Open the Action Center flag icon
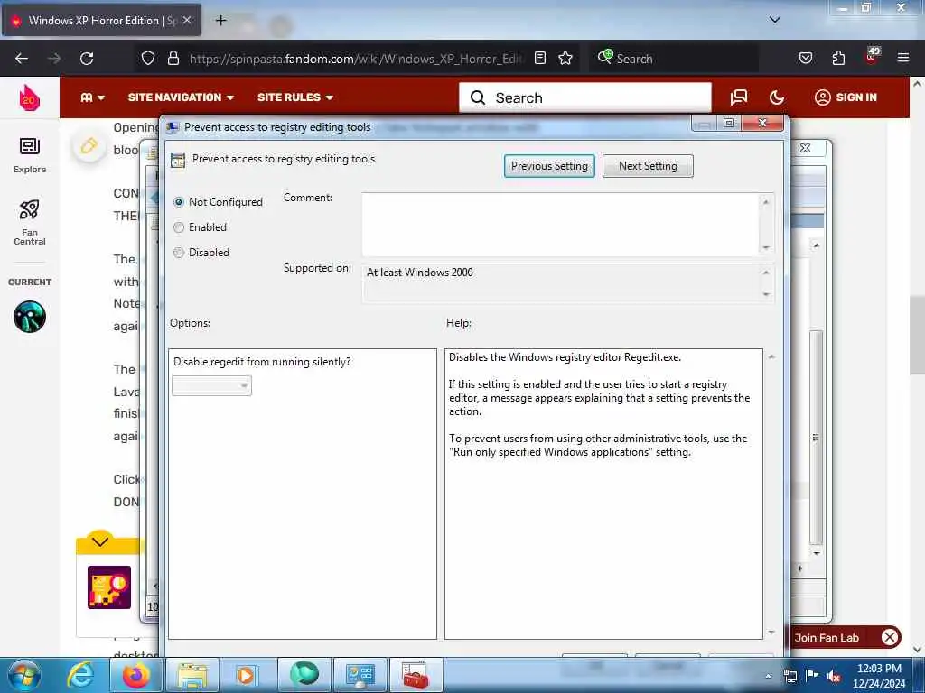Viewport: 925px width, 693px height. 812,675
